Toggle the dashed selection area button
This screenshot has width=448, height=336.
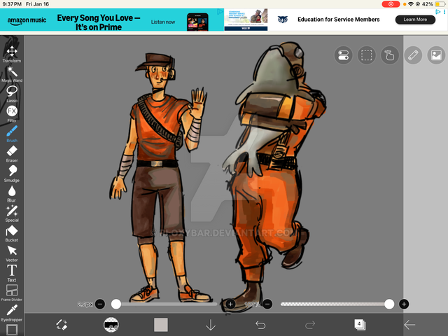click(366, 55)
